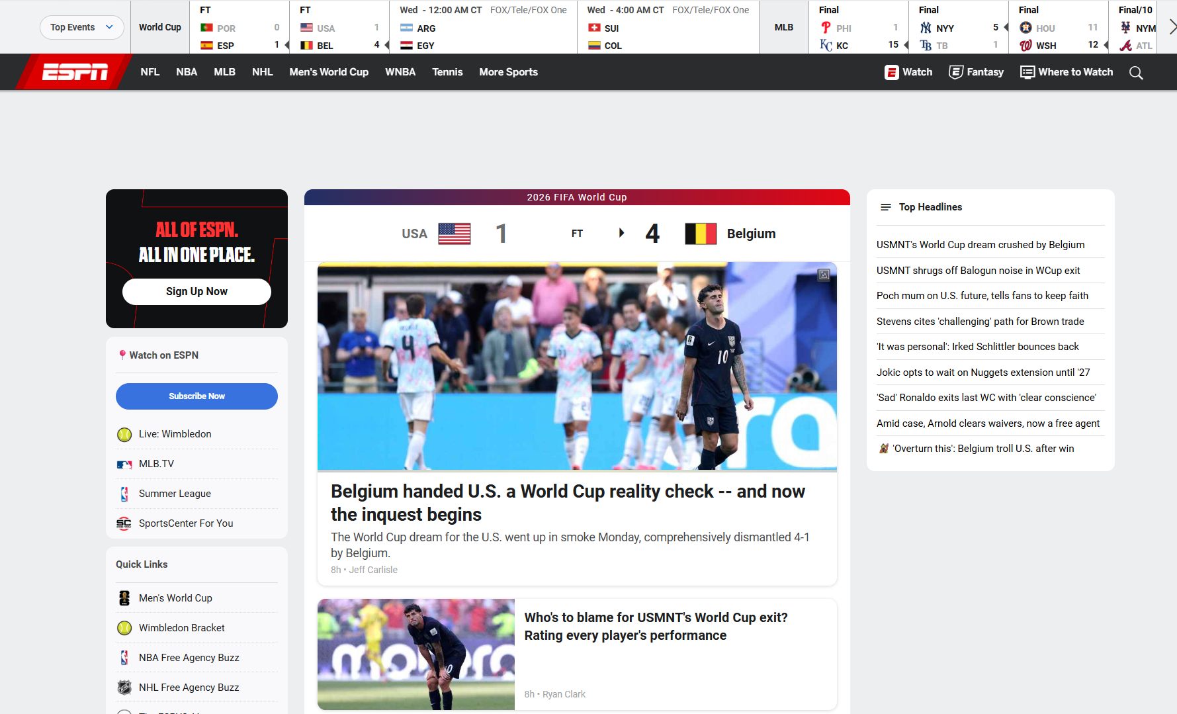The image size is (1177, 714).
Task: Open 'Poch mum on U.S. future' headline
Action: click(982, 296)
